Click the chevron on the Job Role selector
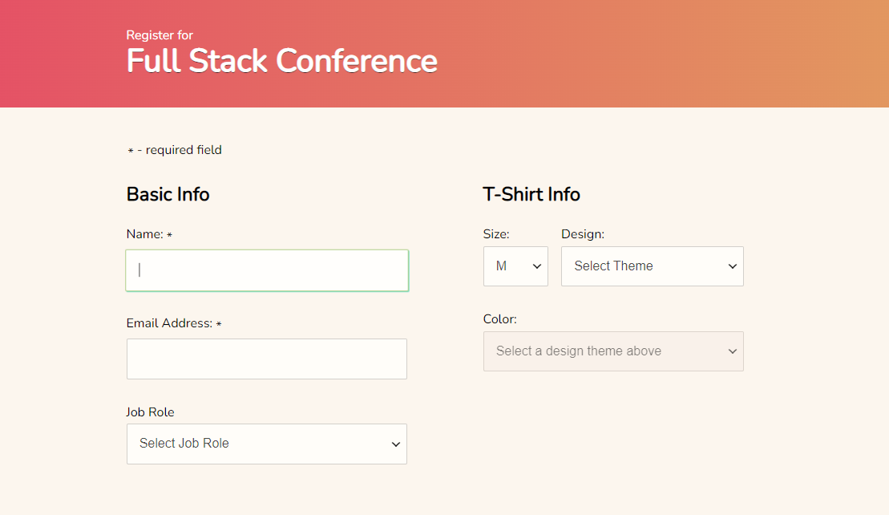Screen dimensions: 889x515 click(395, 444)
